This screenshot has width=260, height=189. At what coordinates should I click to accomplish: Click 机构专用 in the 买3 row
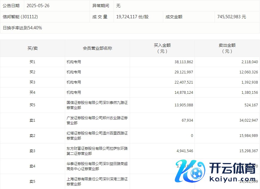point(74,82)
